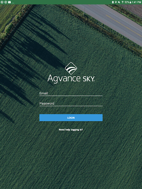
Task: Open the "Need help logging in?" link
Action: tap(71, 130)
